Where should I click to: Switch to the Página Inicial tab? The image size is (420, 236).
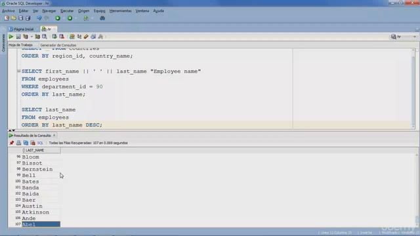click(x=21, y=29)
